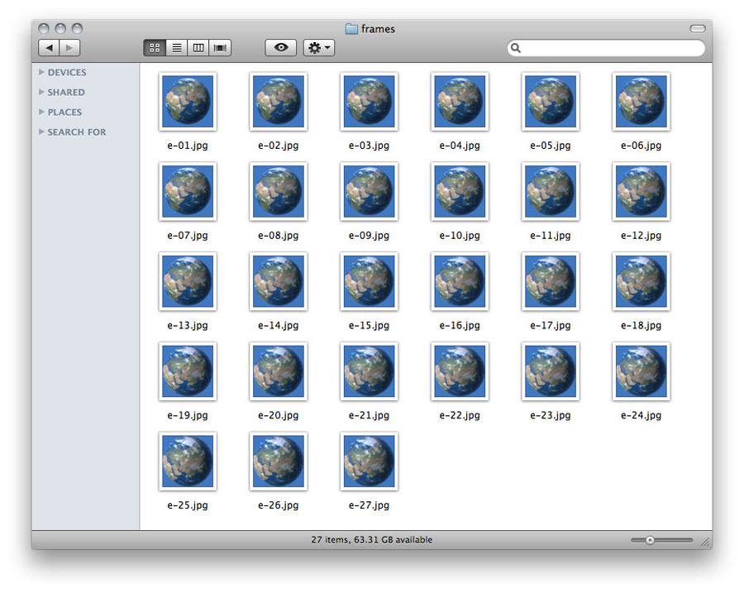This screenshot has height=593, width=744.
Task: Click the forward navigation arrow
Action: click(x=69, y=48)
